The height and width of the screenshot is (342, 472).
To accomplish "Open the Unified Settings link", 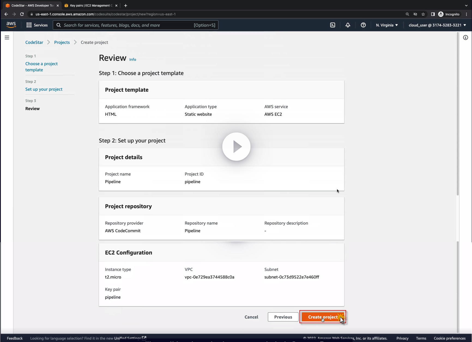I will tap(130, 338).
